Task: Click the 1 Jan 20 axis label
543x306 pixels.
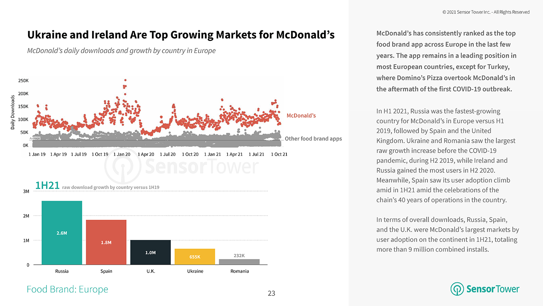Action: pyautogui.click(x=122, y=154)
